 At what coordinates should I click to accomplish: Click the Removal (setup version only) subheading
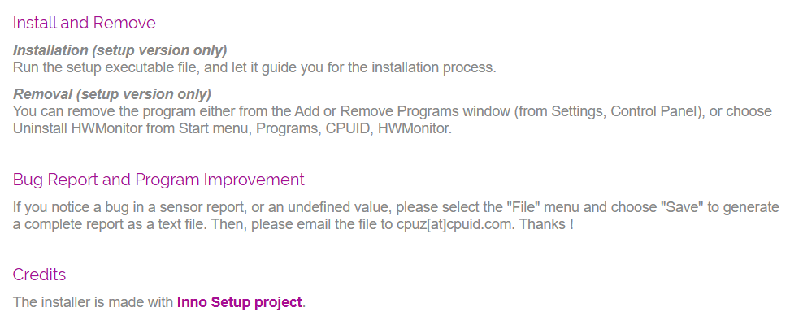point(112,94)
